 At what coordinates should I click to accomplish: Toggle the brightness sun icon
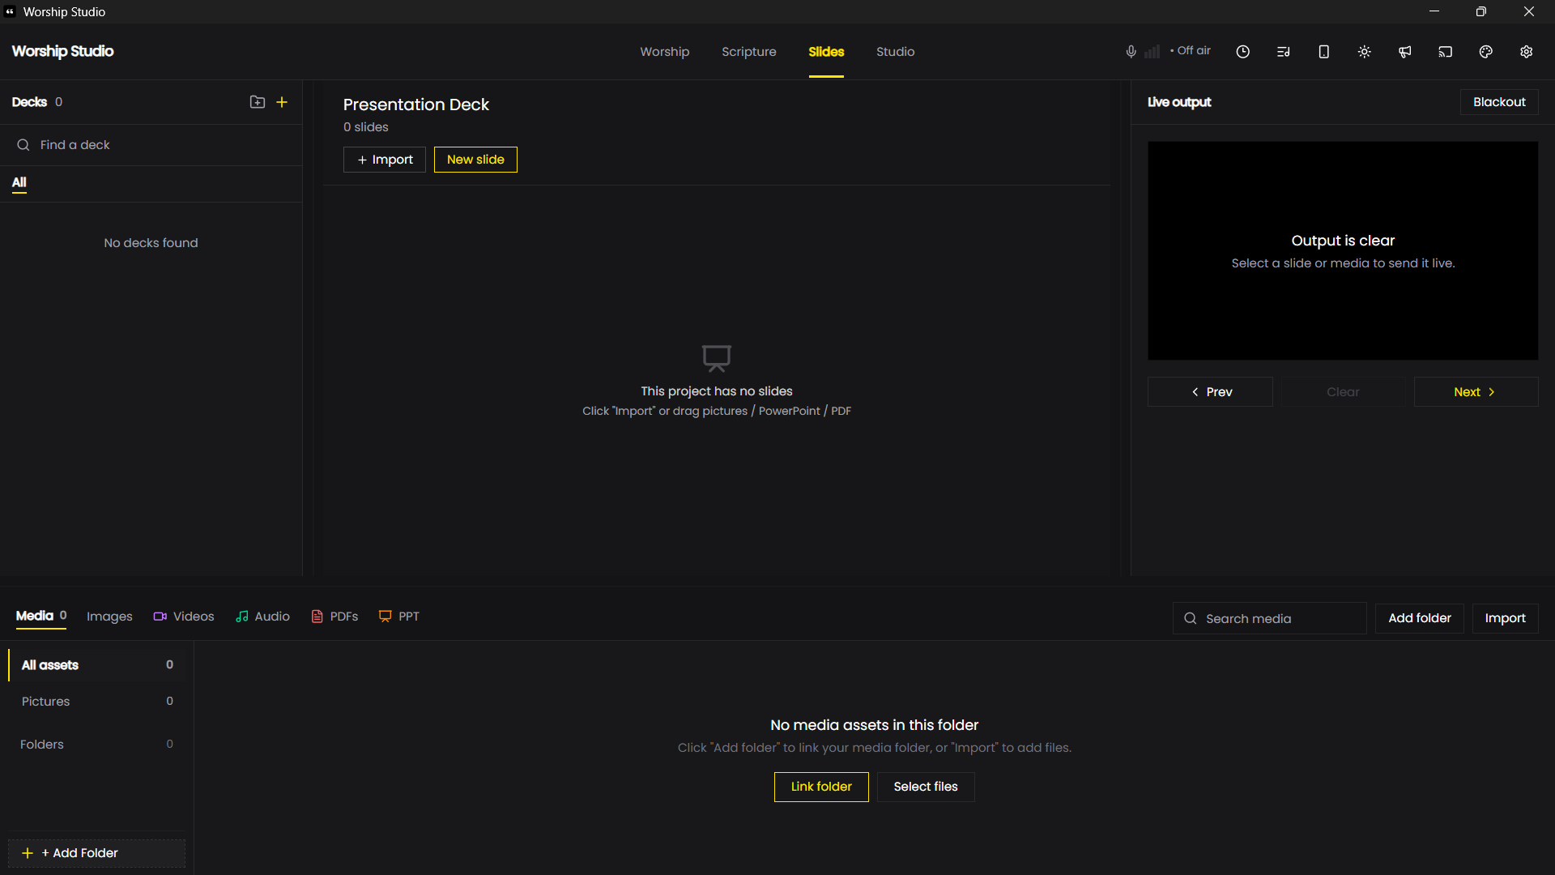pos(1364,52)
